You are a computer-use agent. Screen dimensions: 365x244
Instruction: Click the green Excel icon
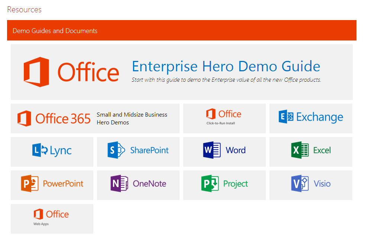(300, 150)
